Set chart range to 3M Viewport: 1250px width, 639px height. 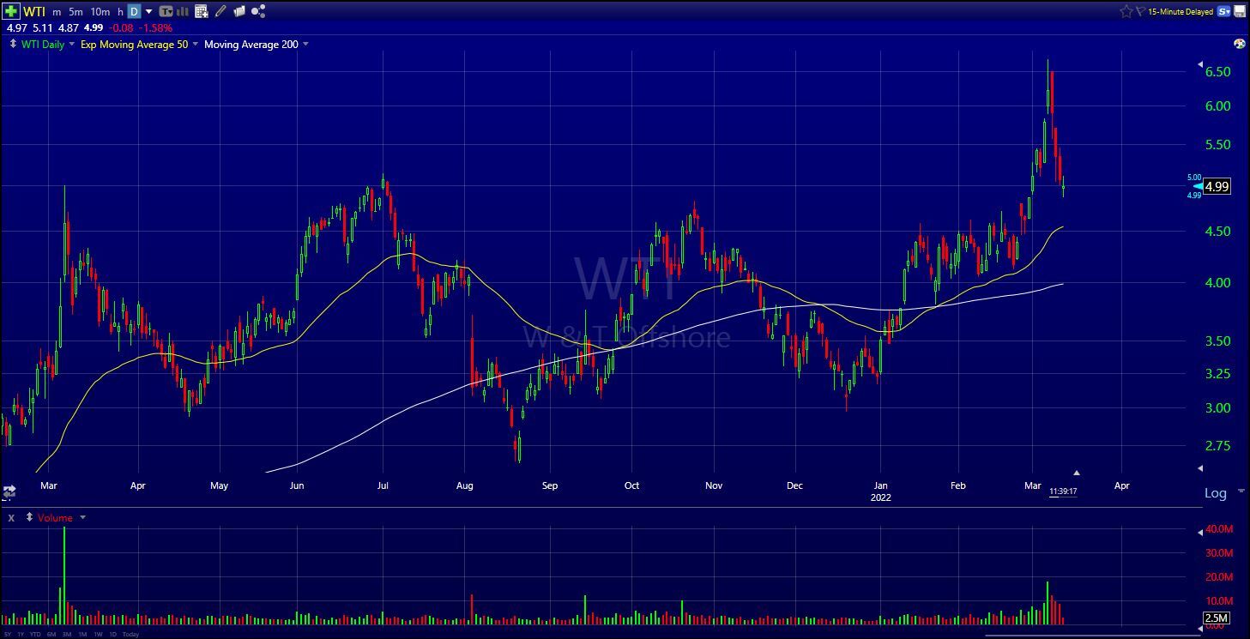tap(67, 635)
